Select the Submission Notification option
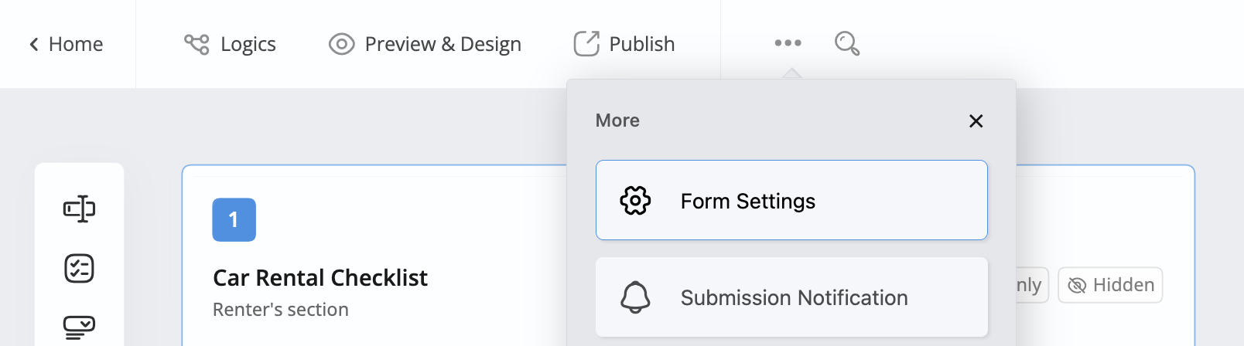This screenshot has width=1244, height=346. [x=794, y=297]
